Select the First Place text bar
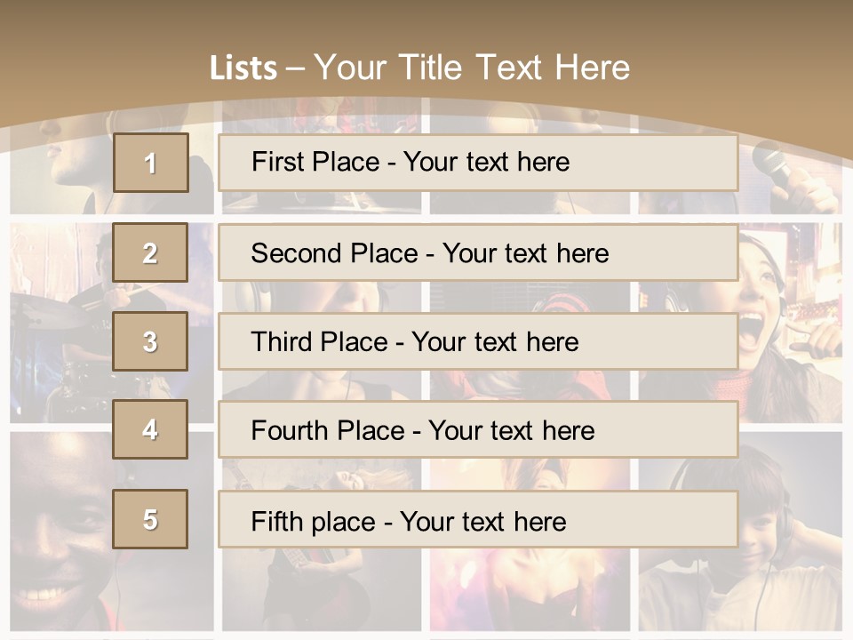Image resolution: width=853 pixels, height=640 pixels. 478,163
